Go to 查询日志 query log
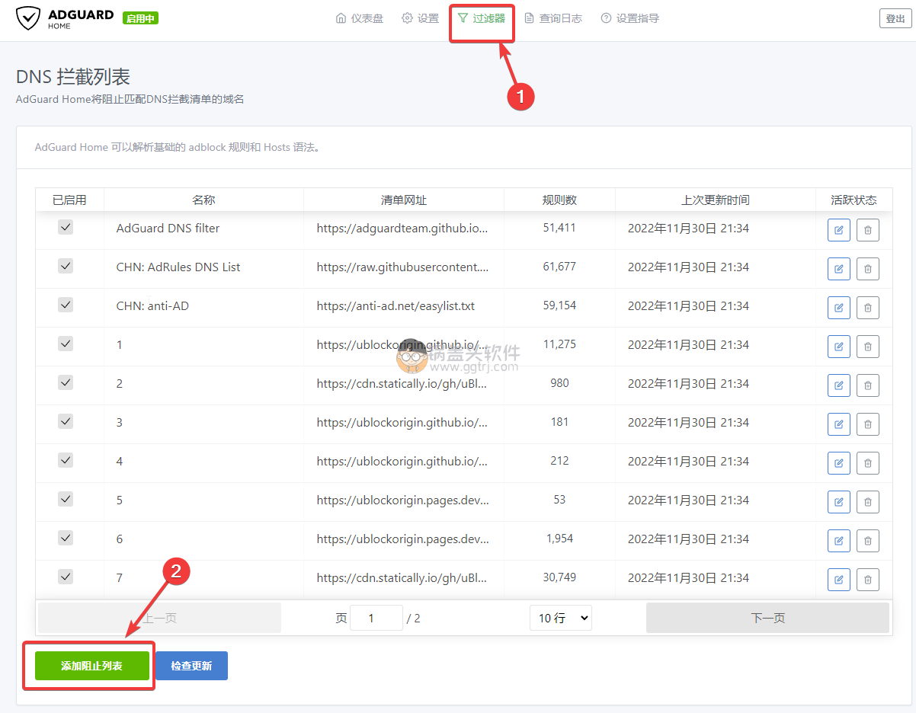The image size is (916, 713). pyautogui.click(x=553, y=18)
